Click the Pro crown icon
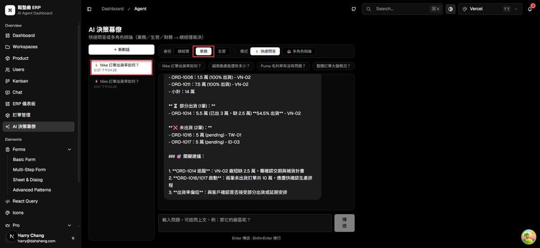Image resolution: width=540 pixels, height=248 pixels. (8, 225)
